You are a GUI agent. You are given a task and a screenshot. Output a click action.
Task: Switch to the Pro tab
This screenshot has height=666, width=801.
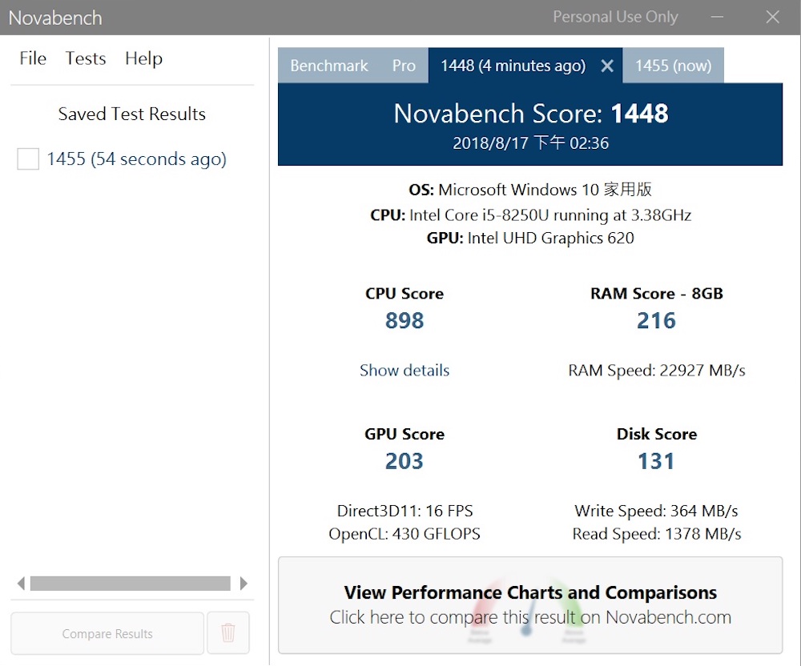pyautogui.click(x=404, y=66)
